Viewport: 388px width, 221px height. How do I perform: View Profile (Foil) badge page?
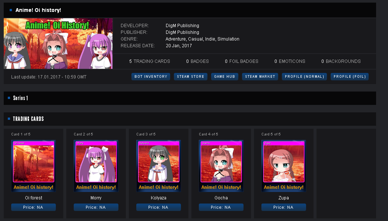pyautogui.click(x=350, y=77)
